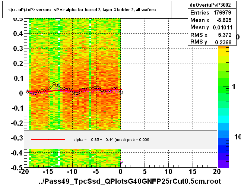
Task: Click the y-axis label 0.1
Action: (x=18, y=78)
